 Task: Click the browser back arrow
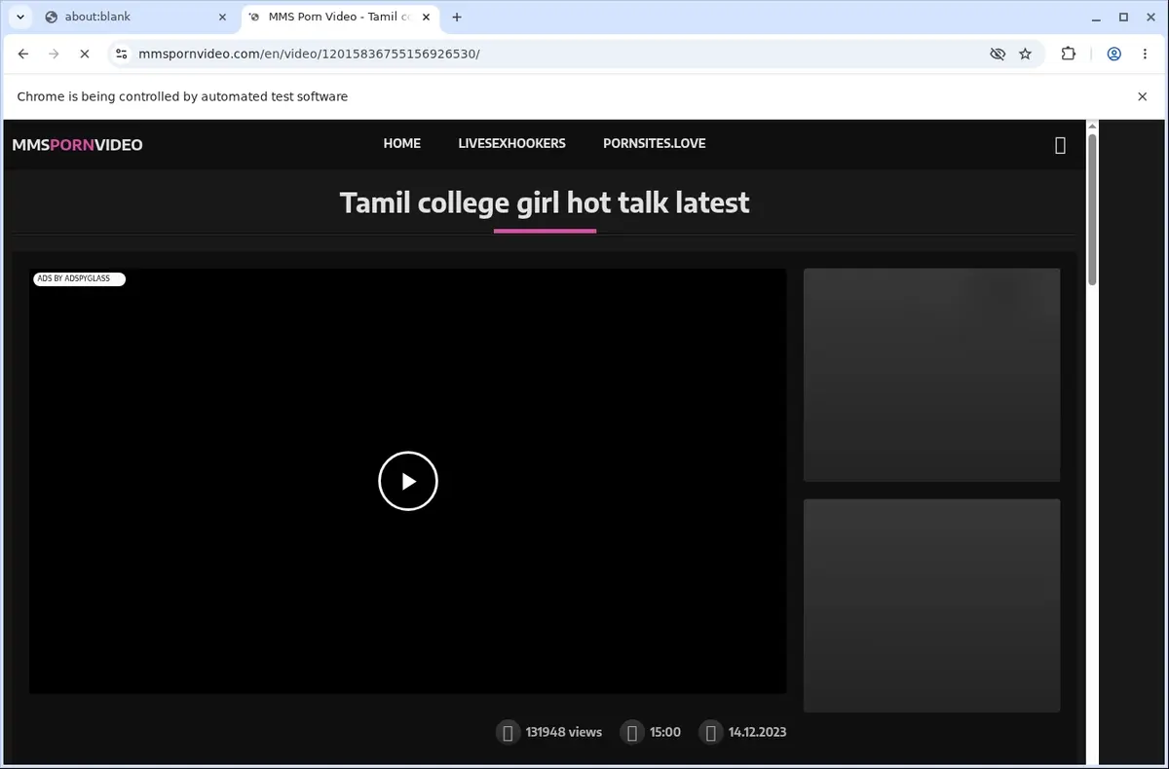[x=23, y=55]
